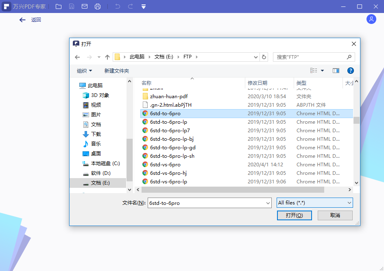Click 新建文件夹 in toolbar
Viewport: 384px width, 271px height.
tap(116, 71)
